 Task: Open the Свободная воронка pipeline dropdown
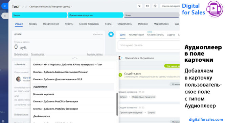click(50, 7)
